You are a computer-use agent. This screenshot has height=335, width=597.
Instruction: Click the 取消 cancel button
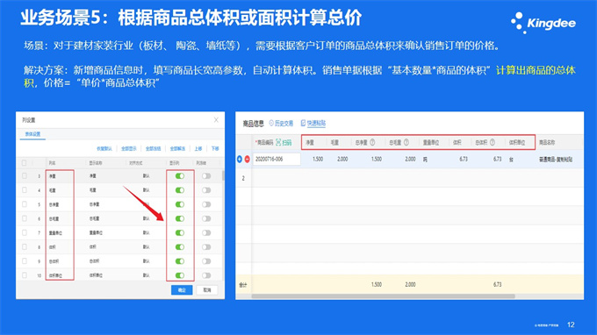pyautogui.click(x=206, y=290)
